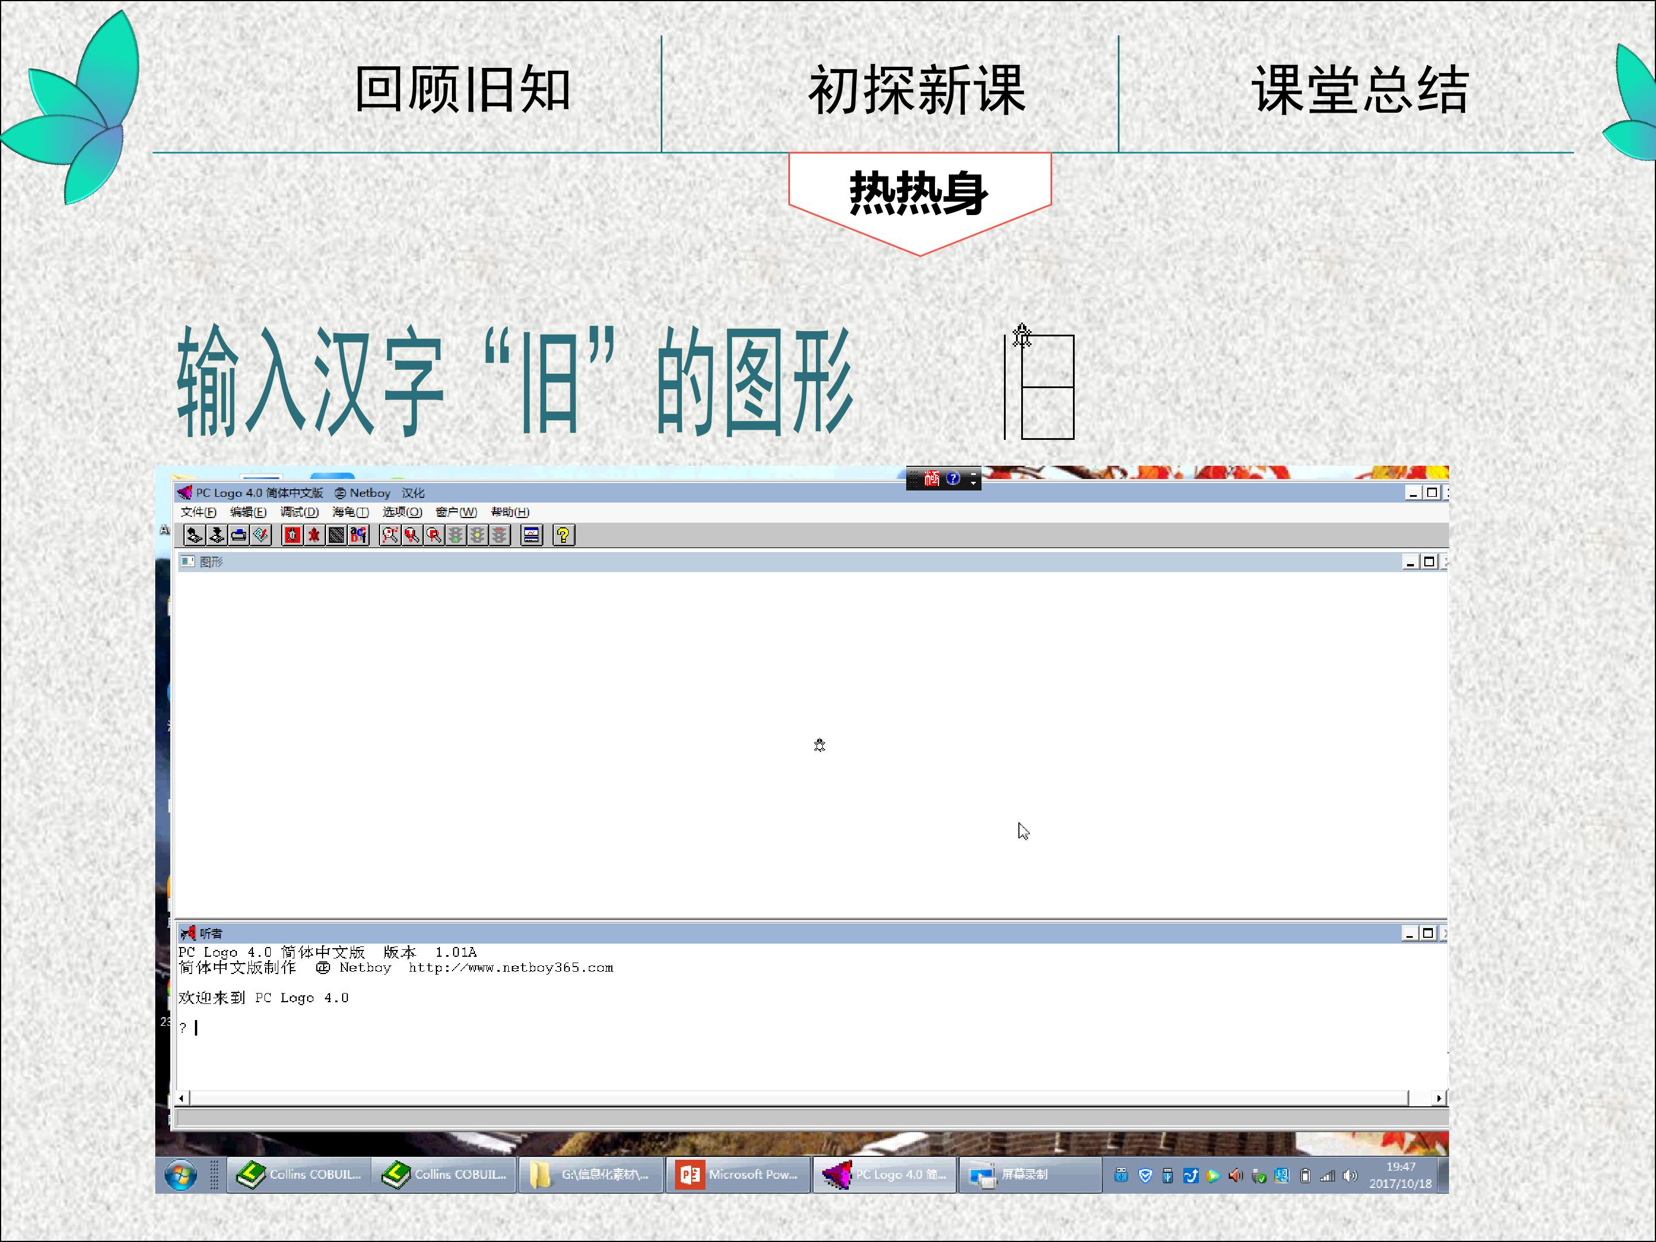
Task: Click the blue window layout toolbar icon
Action: coord(531,535)
